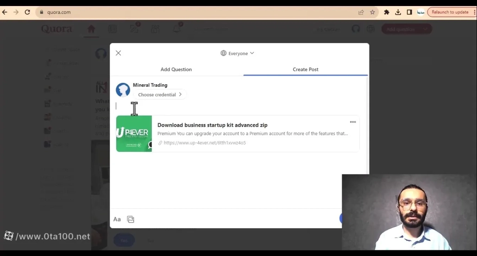The height and width of the screenshot is (256, 477).
Task: Open the browser downloads icon
Action: pos(398,12)
